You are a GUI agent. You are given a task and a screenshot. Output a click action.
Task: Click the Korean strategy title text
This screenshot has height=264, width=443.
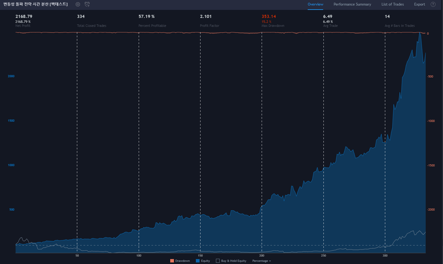pyautogui.click(x=36, y=4)
